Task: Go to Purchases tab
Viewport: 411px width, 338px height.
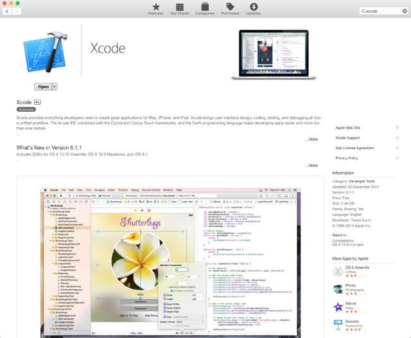Action: click(x=230, y=9)
